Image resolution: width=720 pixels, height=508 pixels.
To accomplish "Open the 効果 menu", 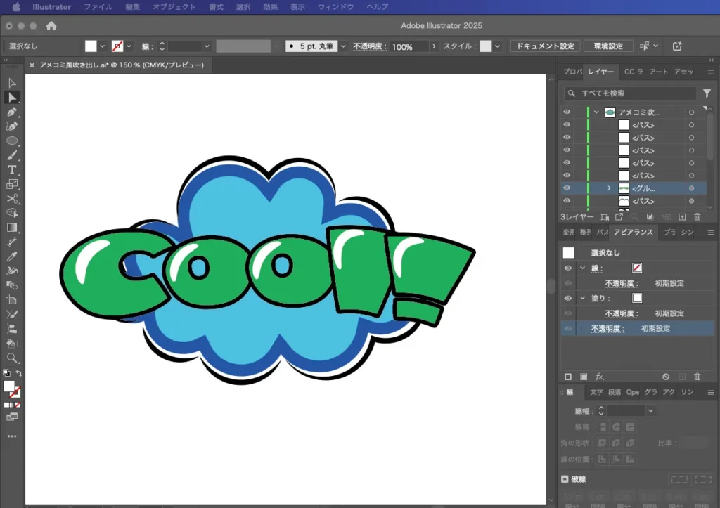I will pyautogui.click(x=271, y=7).
